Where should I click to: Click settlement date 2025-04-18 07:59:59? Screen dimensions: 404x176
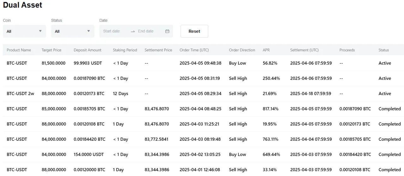click(311, 94)
